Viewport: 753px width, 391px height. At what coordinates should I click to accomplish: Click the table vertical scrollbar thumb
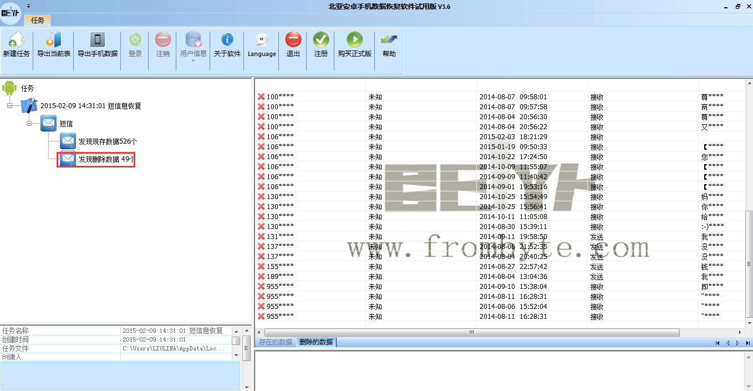coord(749,263)
